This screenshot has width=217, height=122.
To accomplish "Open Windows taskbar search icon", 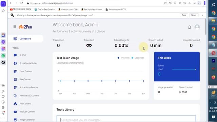I will [x=213, y=5].
